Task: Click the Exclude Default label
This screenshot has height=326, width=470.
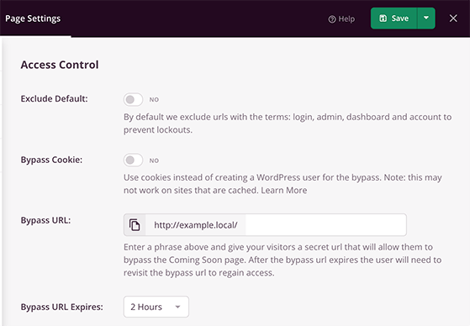Action: tap(55, 99)
